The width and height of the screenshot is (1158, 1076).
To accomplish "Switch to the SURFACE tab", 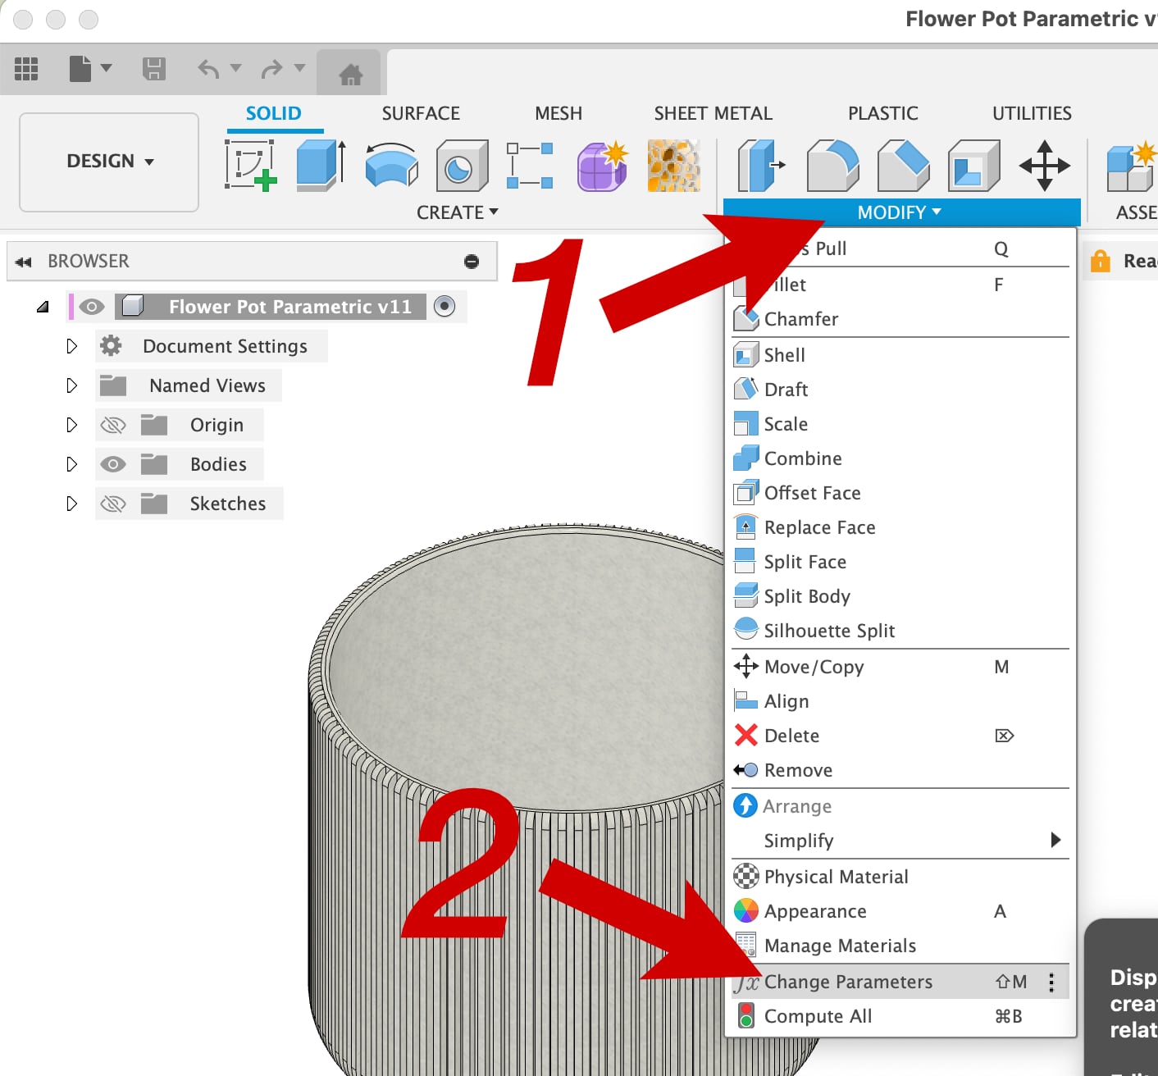I will 421,113.
